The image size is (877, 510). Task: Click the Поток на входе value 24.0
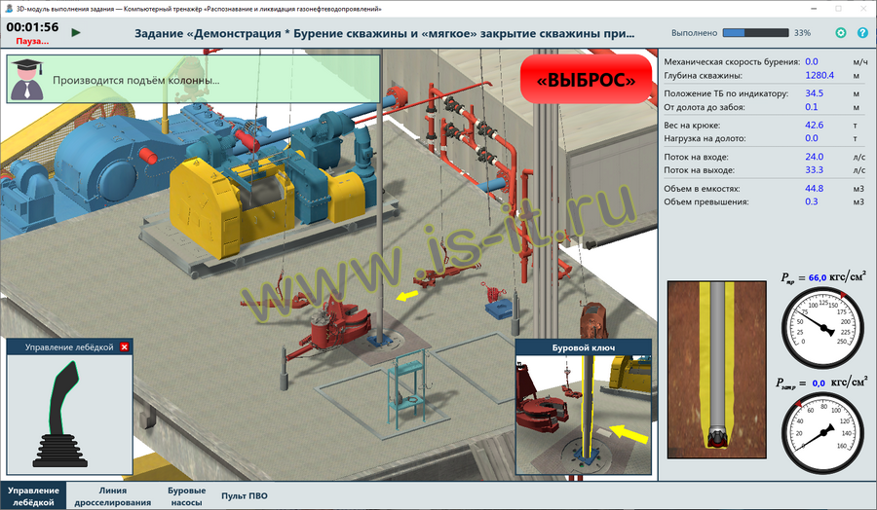814,157
